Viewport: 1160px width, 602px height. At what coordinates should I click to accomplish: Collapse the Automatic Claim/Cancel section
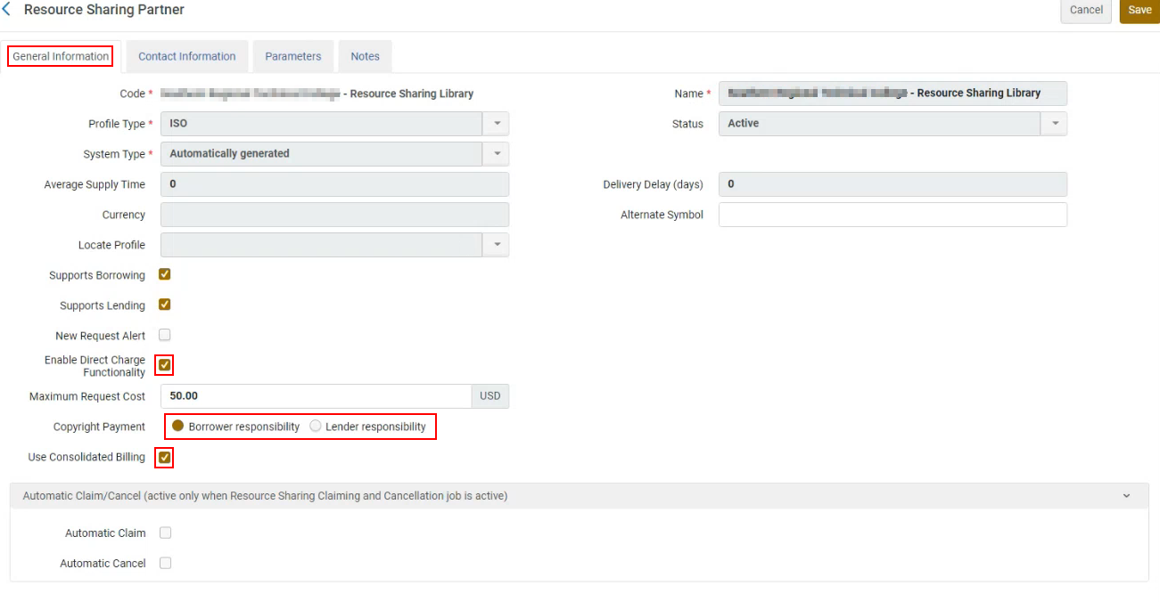pos(1126,496)
